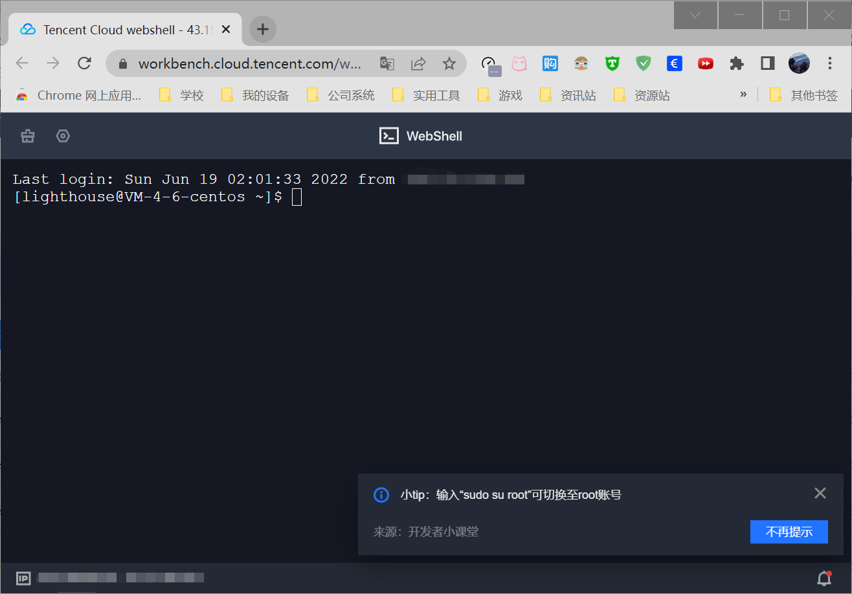Minimize the Chrome window
This screenshot has height=594, width=852.
(x=739, y=15)
